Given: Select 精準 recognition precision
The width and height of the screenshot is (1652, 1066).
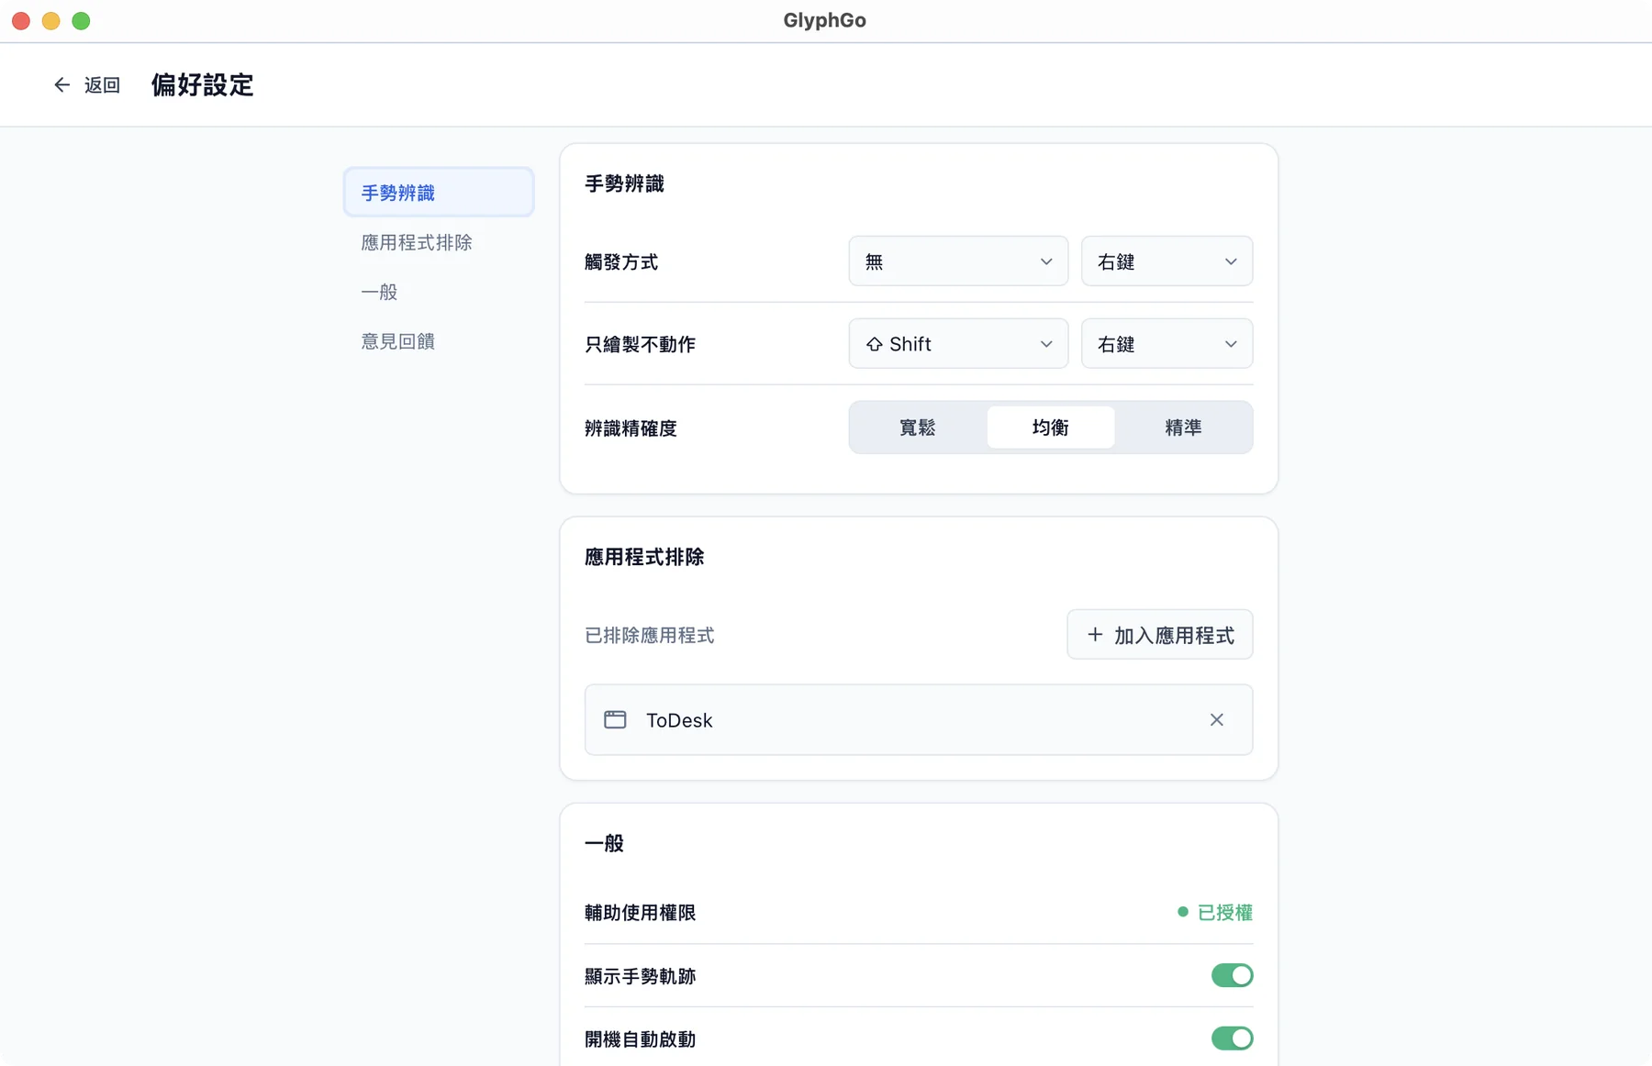Looking at the screenshot, I should pyautogui.click(x=1183, y=428).
